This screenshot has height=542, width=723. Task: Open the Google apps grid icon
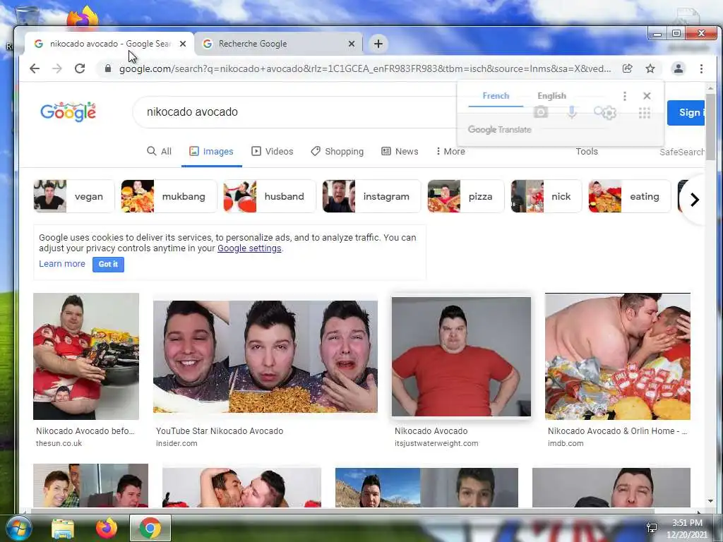tap(645, 112)
